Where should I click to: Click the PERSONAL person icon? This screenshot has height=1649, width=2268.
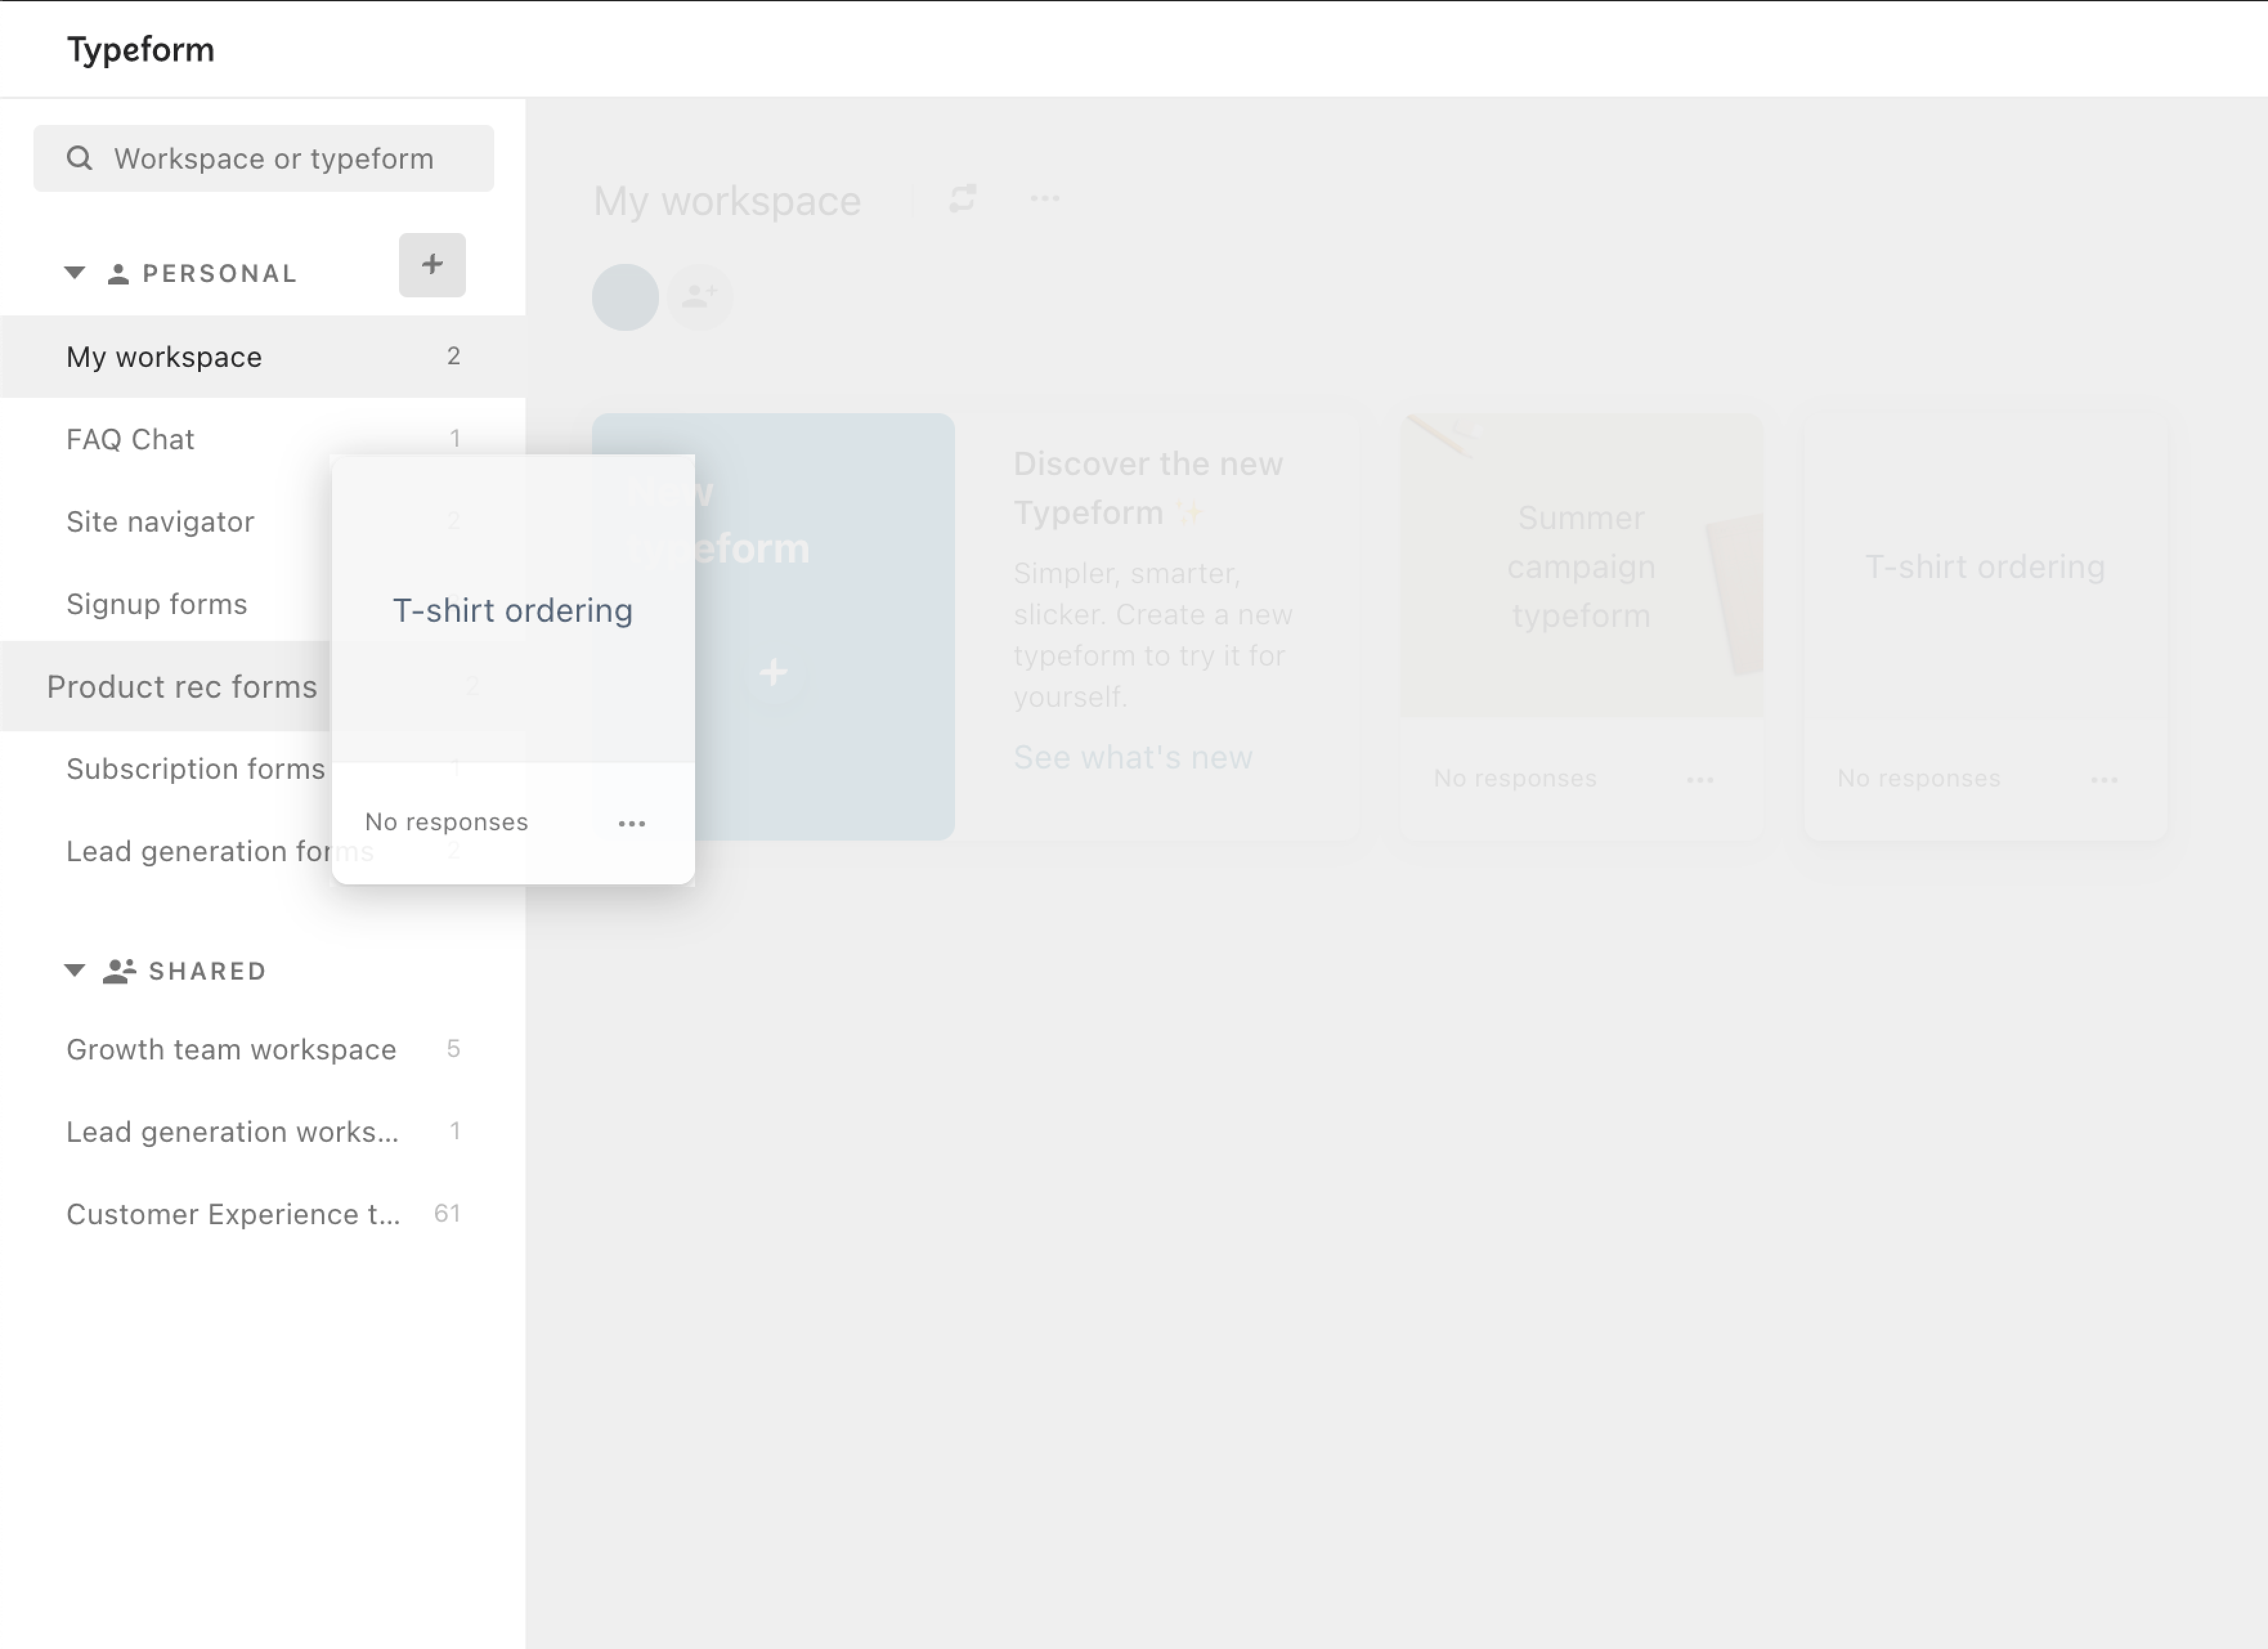coord(118,273)
